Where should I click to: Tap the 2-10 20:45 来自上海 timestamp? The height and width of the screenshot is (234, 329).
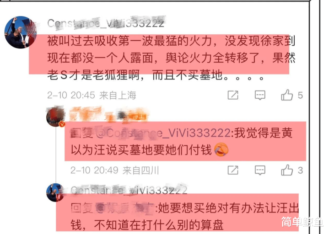point(92,96)
